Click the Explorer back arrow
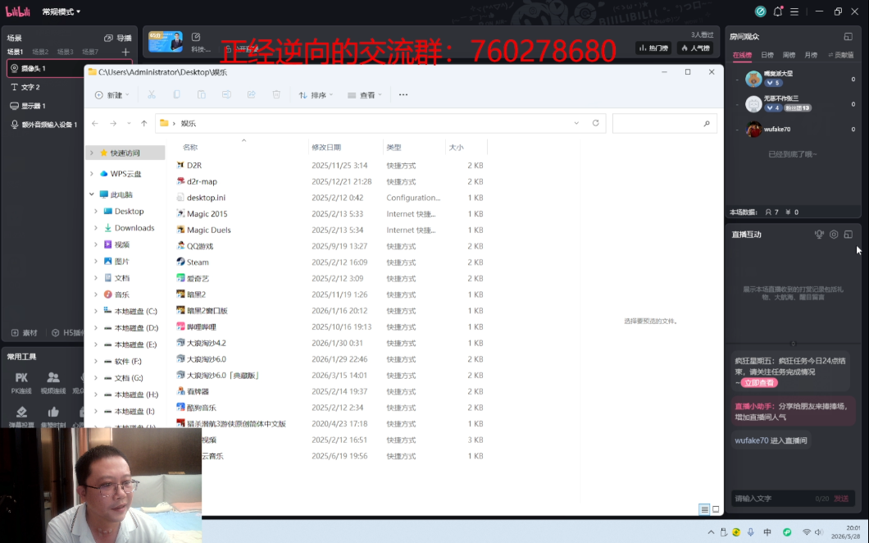This screenshot has height=543, width=869. pos(95,123)
